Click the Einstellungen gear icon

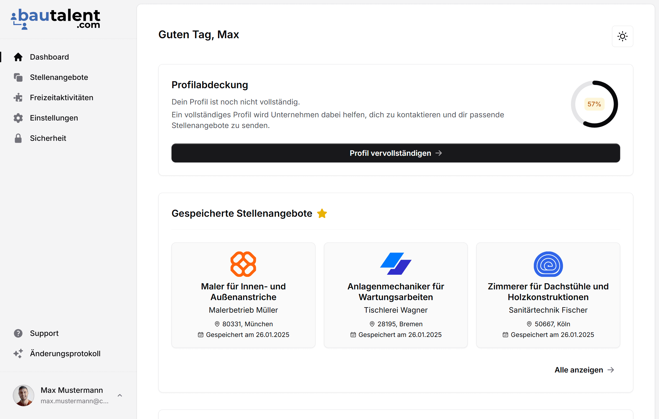[18, 118]
